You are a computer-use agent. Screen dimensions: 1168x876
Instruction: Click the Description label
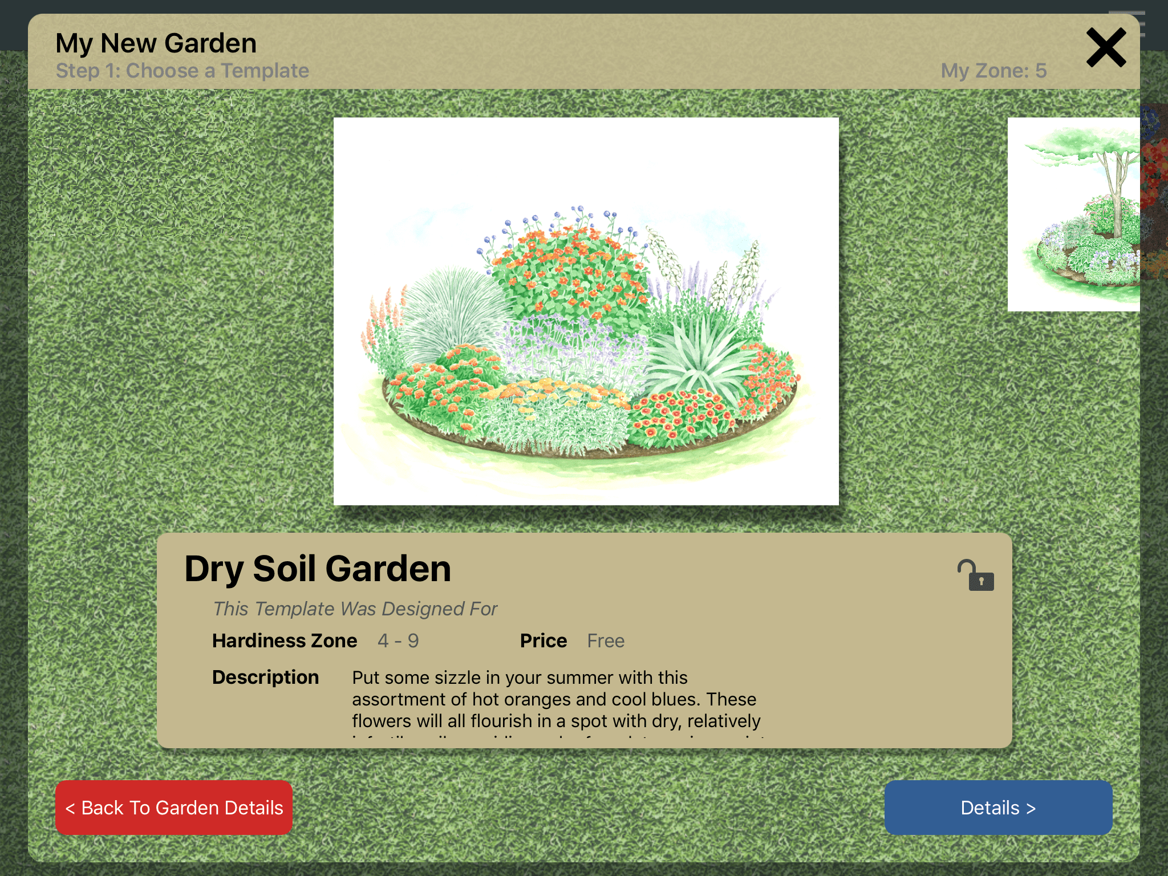tap(265, 677)
